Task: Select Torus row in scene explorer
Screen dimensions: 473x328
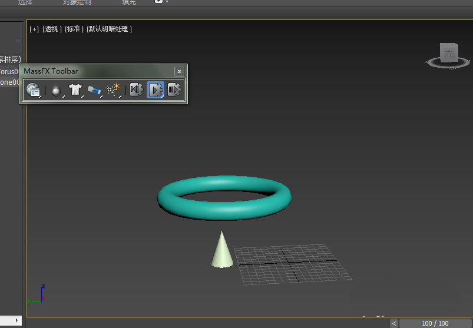Action: coord(9,72)
